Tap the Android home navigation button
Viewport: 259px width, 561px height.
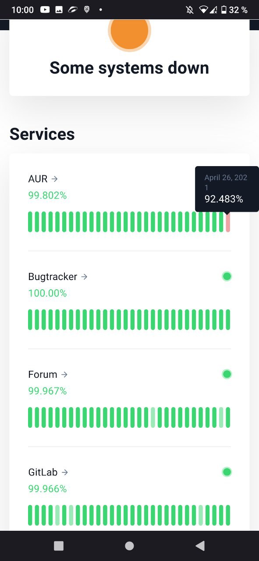129,546
